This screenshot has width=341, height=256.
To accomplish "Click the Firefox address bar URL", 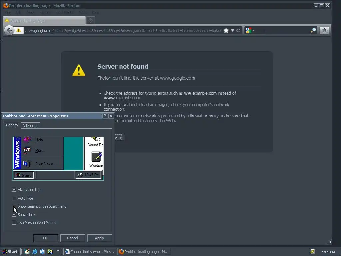I will pos(123,31).
